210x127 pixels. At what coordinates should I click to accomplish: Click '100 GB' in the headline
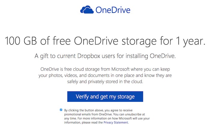(21, 41)
